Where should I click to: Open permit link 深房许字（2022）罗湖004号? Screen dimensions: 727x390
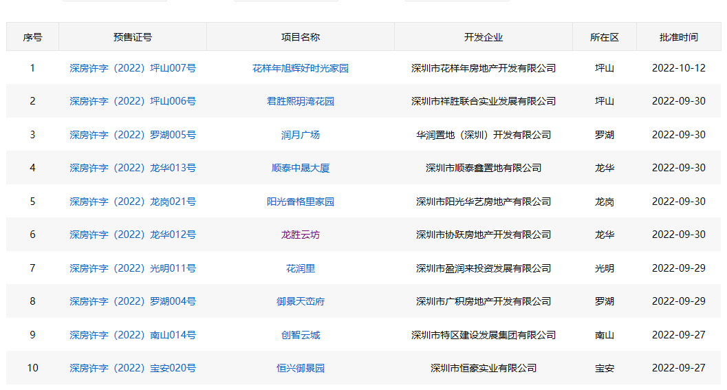133,301
